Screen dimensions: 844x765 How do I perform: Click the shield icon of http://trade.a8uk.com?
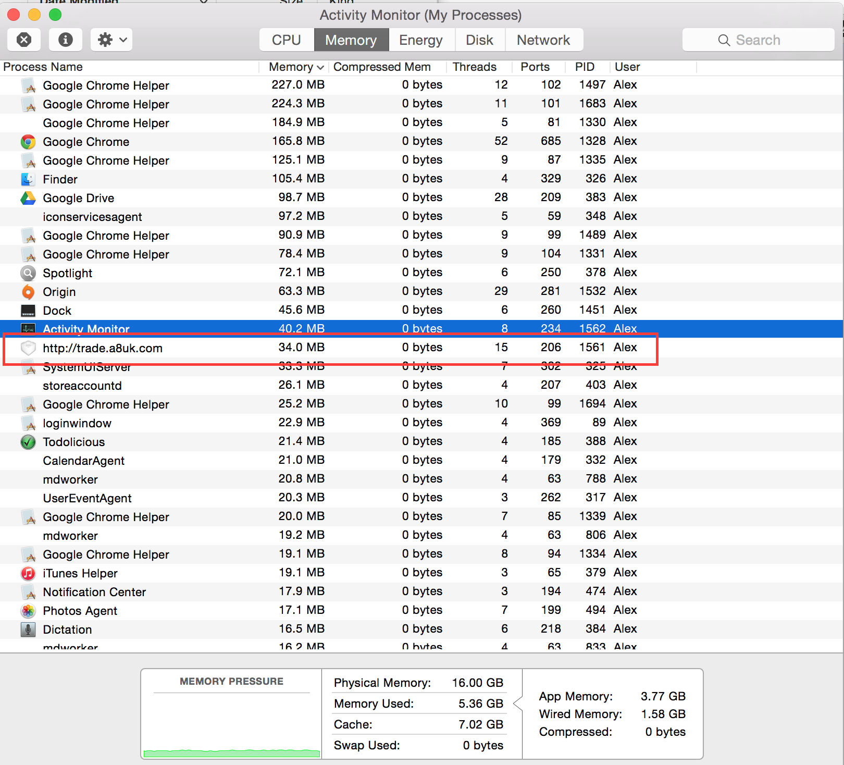pyautogui.click(x=28, y=348)
